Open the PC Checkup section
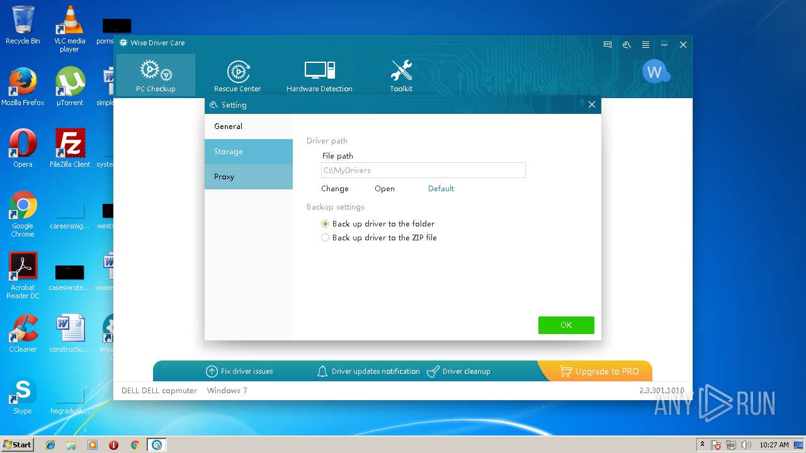806x453 pixels. (x=156, y=75)
